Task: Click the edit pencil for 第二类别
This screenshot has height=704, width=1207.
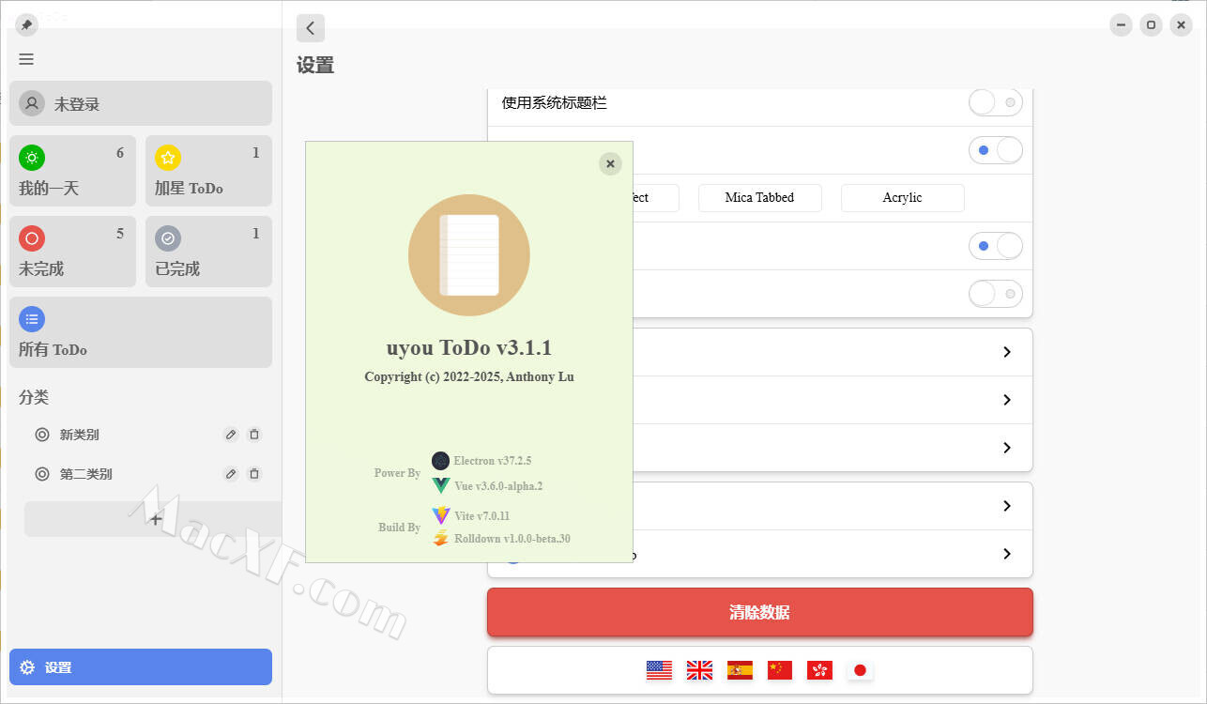Action: click(x=231, y=474)
